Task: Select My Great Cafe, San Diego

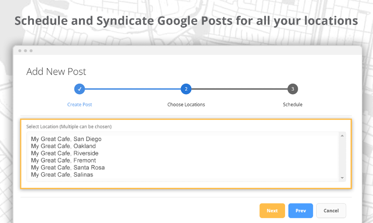Action: [66, 139]
